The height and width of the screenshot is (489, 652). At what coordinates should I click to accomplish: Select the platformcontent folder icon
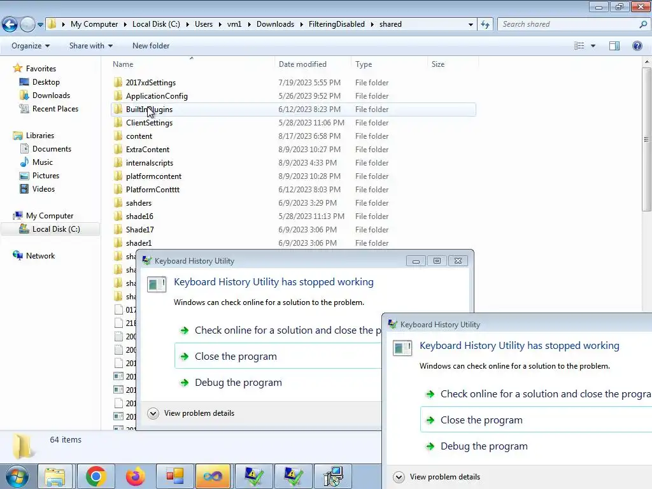pyautogui.click(x=118, y=176)
